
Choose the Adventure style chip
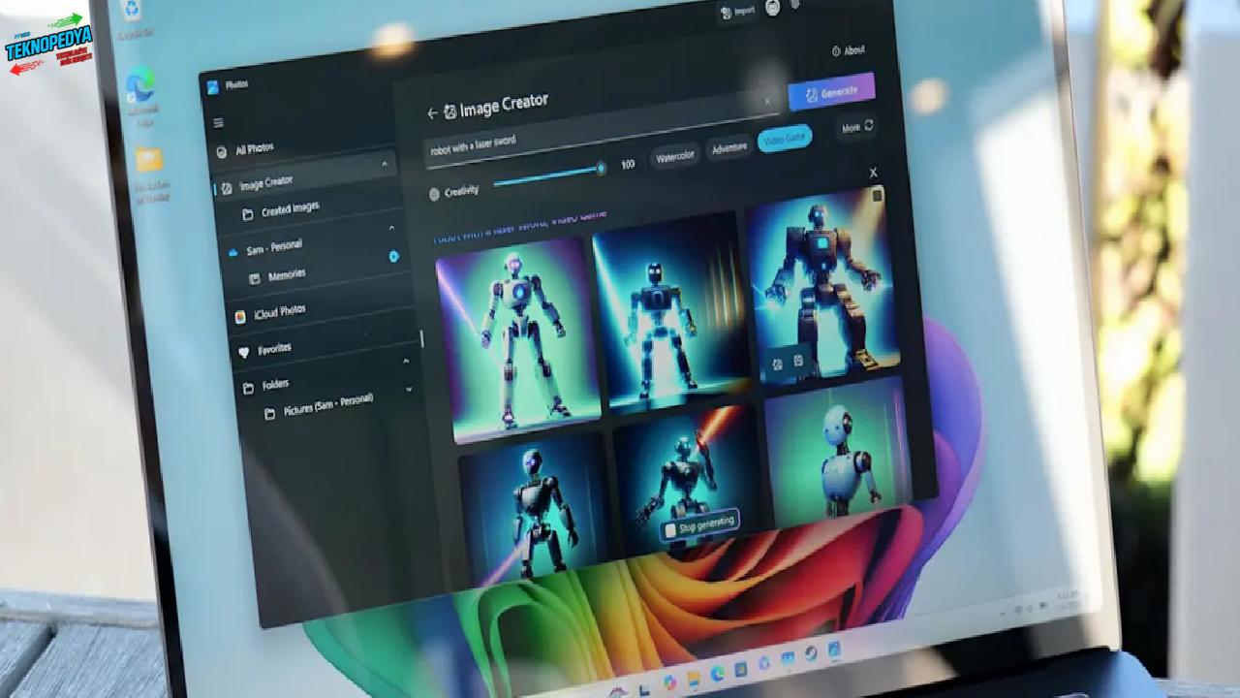(x=728, y=148)
